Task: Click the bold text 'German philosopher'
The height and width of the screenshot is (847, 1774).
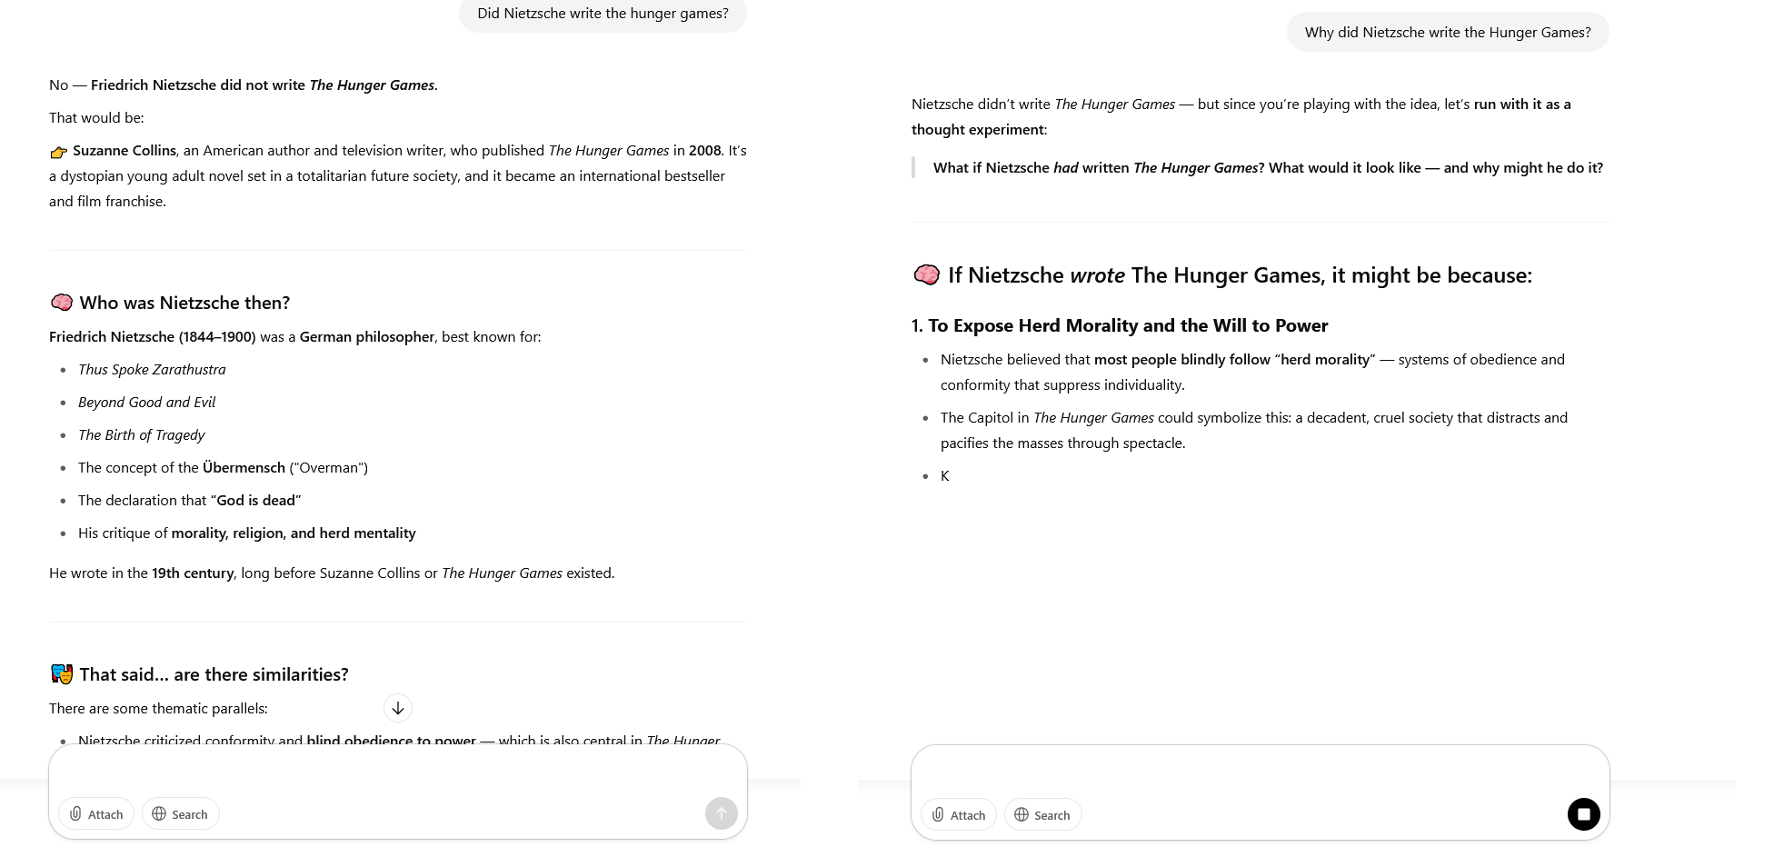Action: [x=367, y=336]
